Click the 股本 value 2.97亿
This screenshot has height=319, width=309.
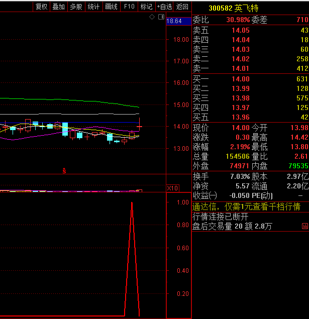coord(297,176)
